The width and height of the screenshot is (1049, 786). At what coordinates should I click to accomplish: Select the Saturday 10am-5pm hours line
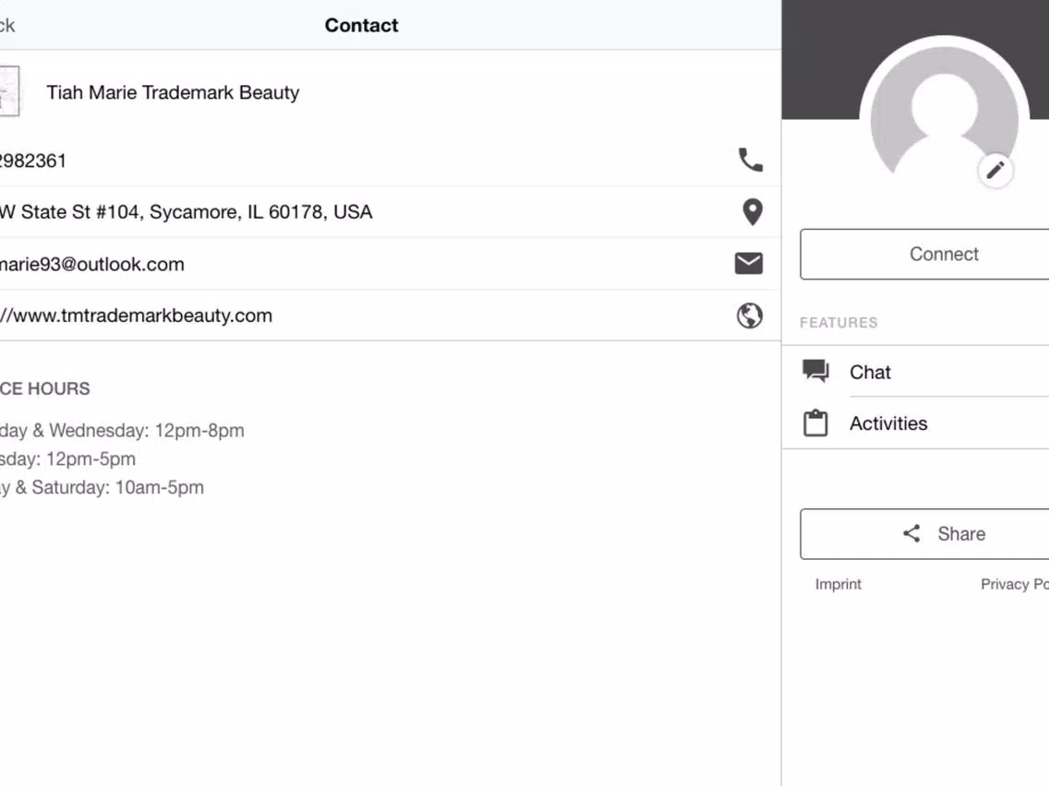click(x=102, y=487)
